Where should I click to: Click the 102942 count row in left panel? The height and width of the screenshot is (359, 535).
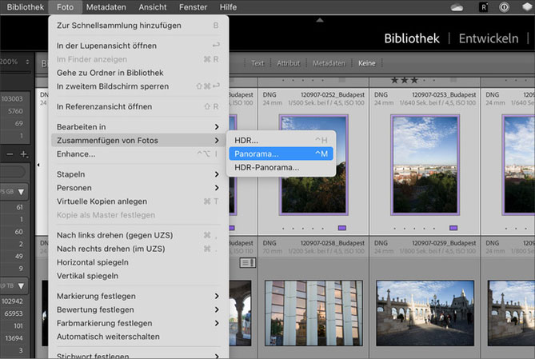click(15, 301)
